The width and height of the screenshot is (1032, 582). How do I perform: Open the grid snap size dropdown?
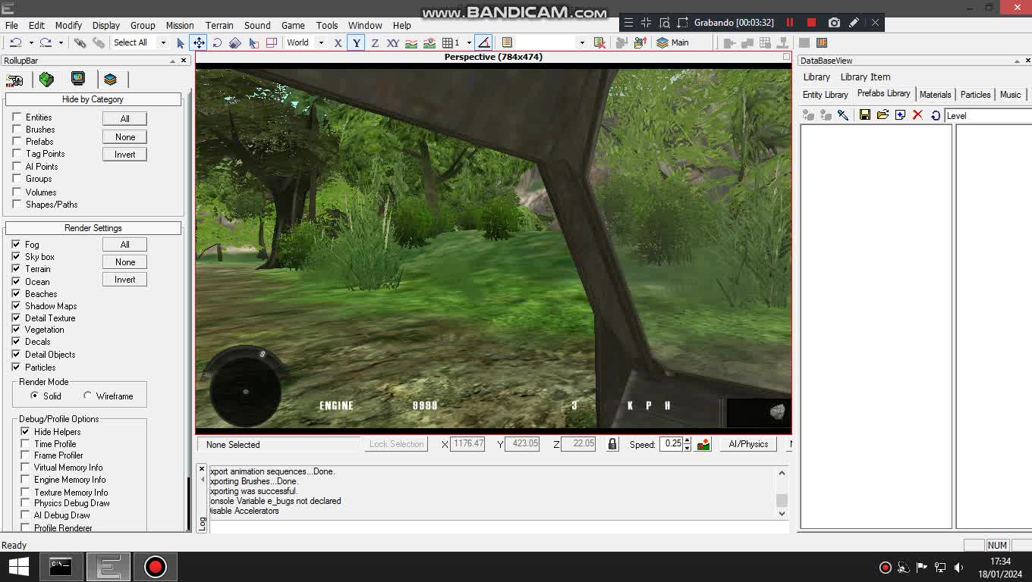pos(468,43)
